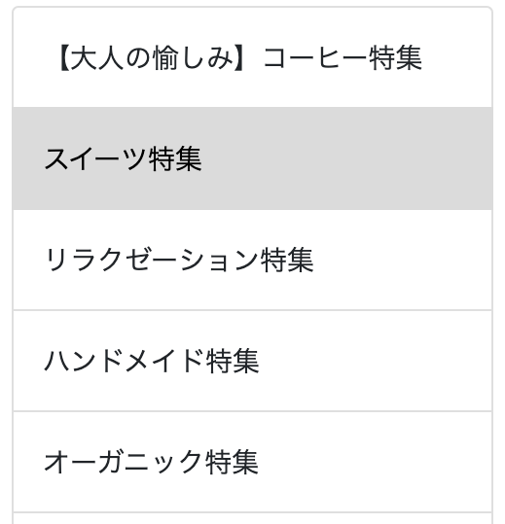Click the partially visible row below オーガニック特集
This screenshot has width=505, height=524.
253,518
